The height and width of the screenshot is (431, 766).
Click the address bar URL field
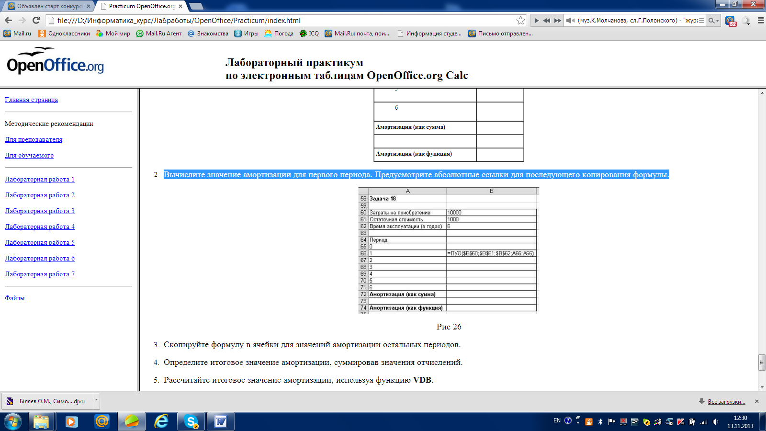click(285, 21)
